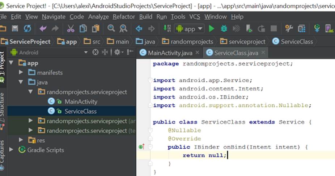Screen dimensions: 335x176
Task: Close the ServiceClass.java tab
Action: tap(263, 52)
